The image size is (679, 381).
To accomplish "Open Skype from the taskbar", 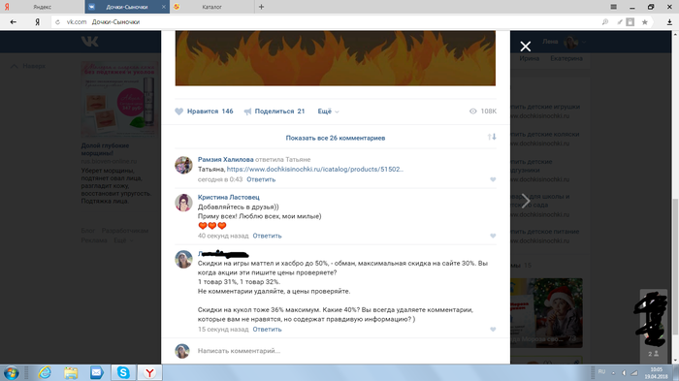I will (x=123, y=373).
